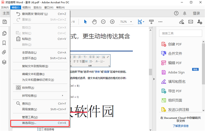205x131 pixels.
Task: Activate the hand pan tool
Action: 94,22
